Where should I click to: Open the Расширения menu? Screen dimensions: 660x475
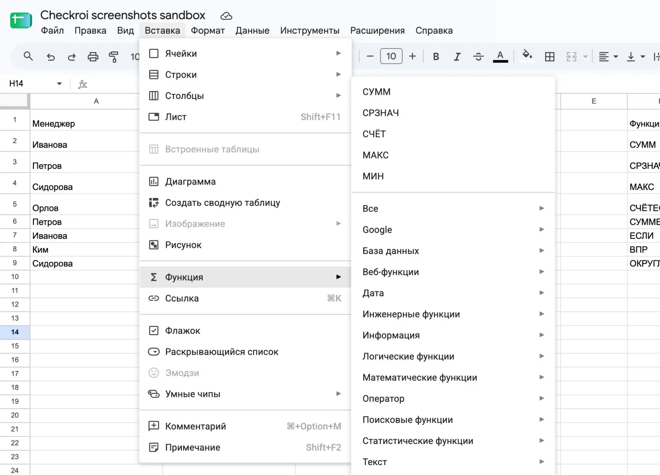(x=377, y=31)
